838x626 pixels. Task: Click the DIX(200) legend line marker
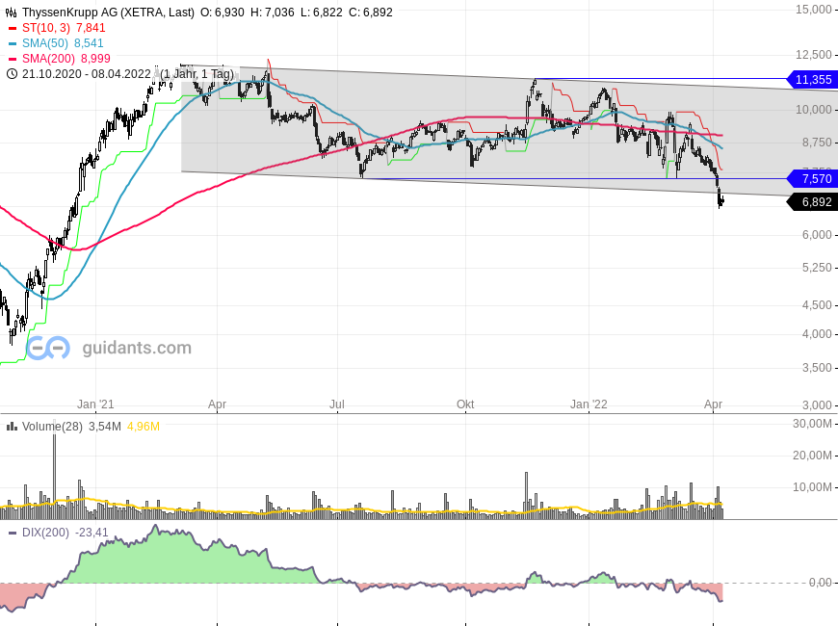tap(13, 533)
